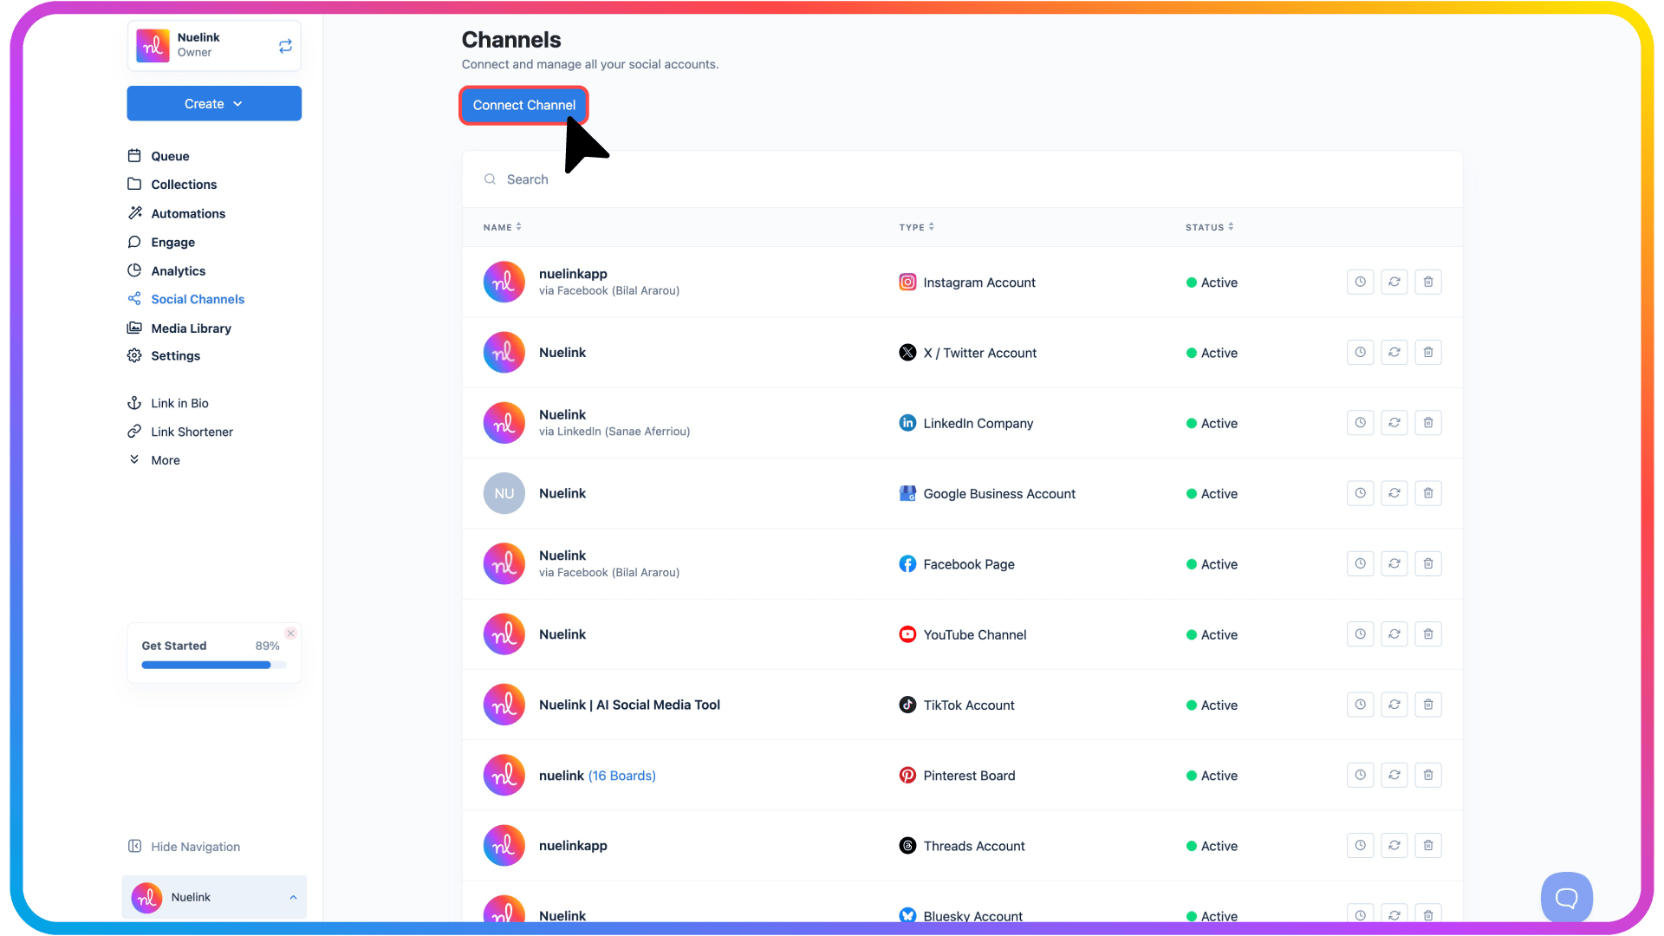Screen dimensions: 1664x936
Task: Click the trash icon for Instagram Account row
Action: [x=1427, y=282]
